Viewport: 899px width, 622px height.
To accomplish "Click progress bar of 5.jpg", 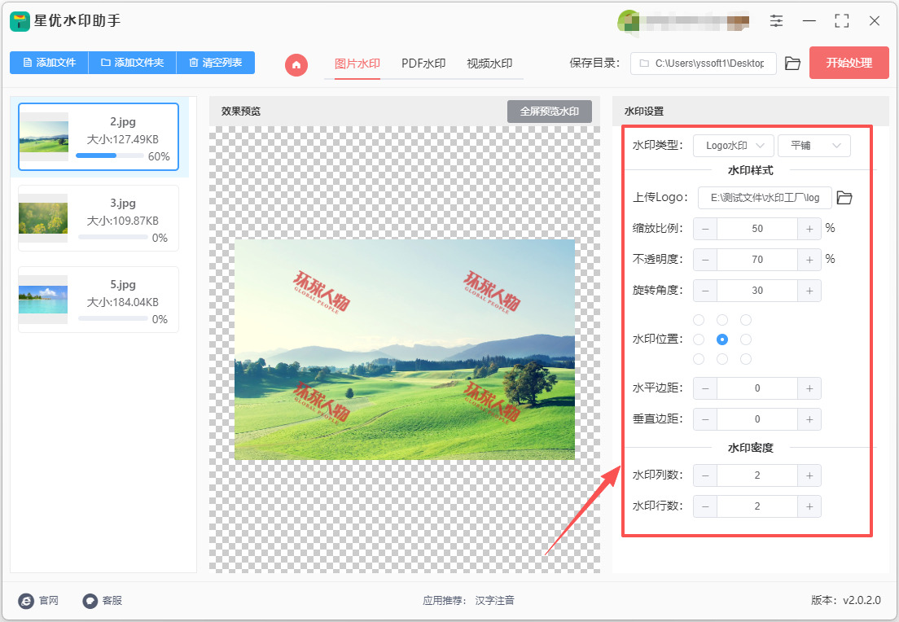I will (112, 318).
